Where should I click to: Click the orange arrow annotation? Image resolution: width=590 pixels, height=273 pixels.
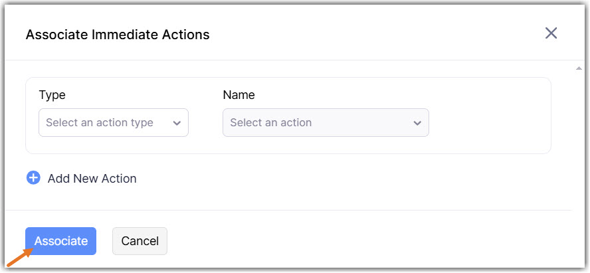click(17, 257)
